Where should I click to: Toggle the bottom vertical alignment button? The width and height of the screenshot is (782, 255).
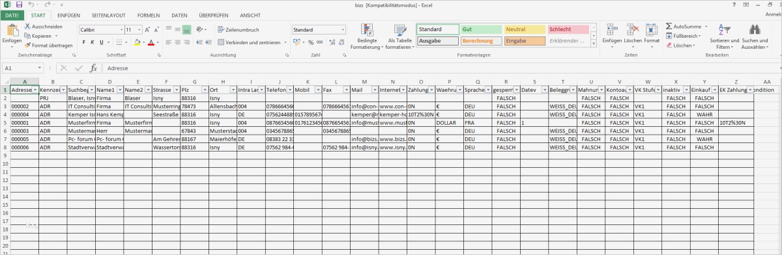tap(186, 30)
